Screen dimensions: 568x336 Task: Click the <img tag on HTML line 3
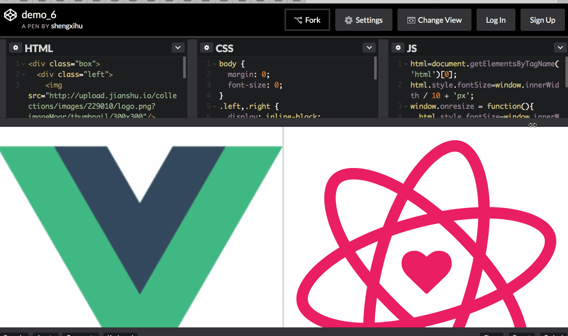click(x=54, y=85)
